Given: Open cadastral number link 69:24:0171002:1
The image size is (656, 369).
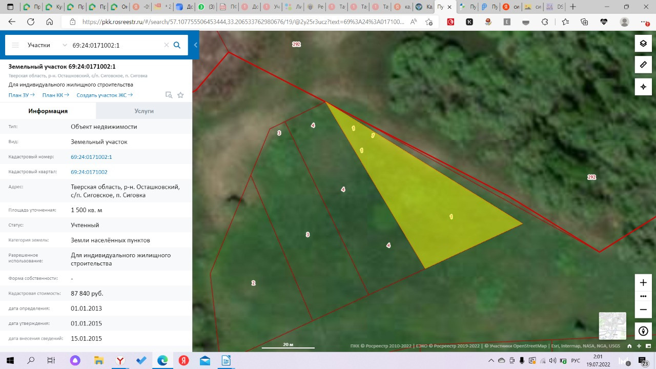Looking at the screenshot, I should coord(91,157).
